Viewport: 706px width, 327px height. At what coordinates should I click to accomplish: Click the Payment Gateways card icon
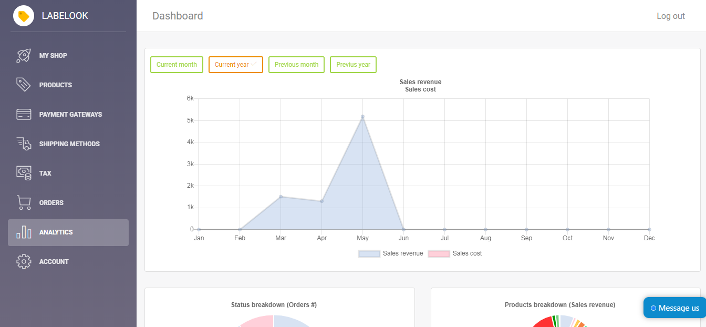coord(24,114)
